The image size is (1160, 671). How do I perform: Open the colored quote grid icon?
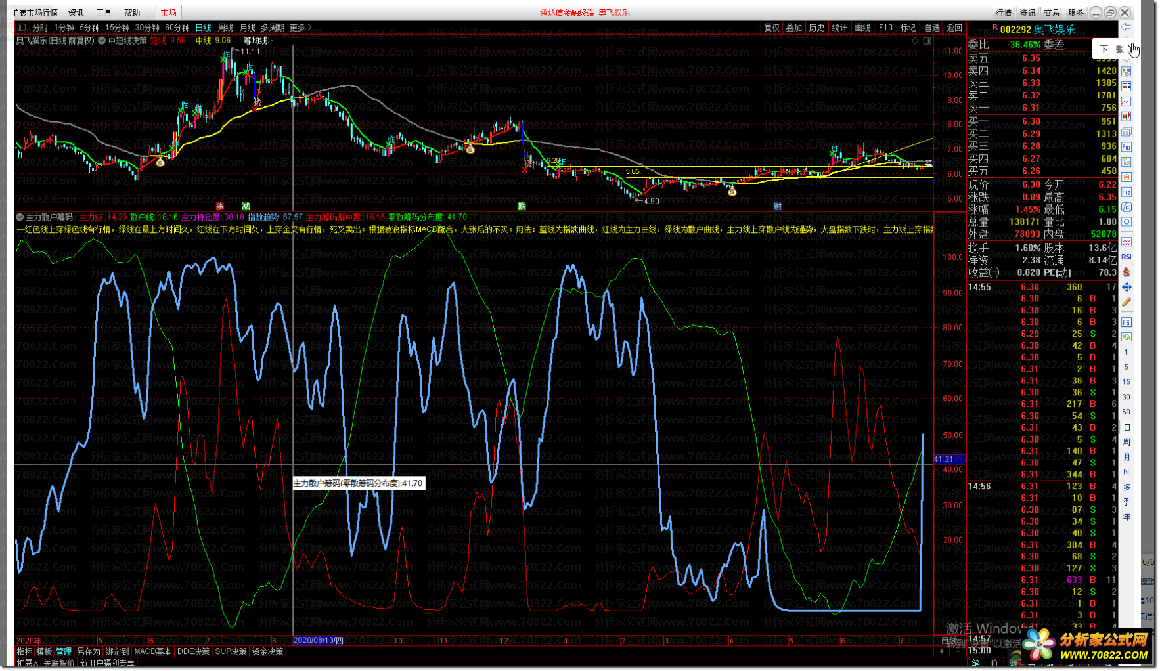(1127, 86)
